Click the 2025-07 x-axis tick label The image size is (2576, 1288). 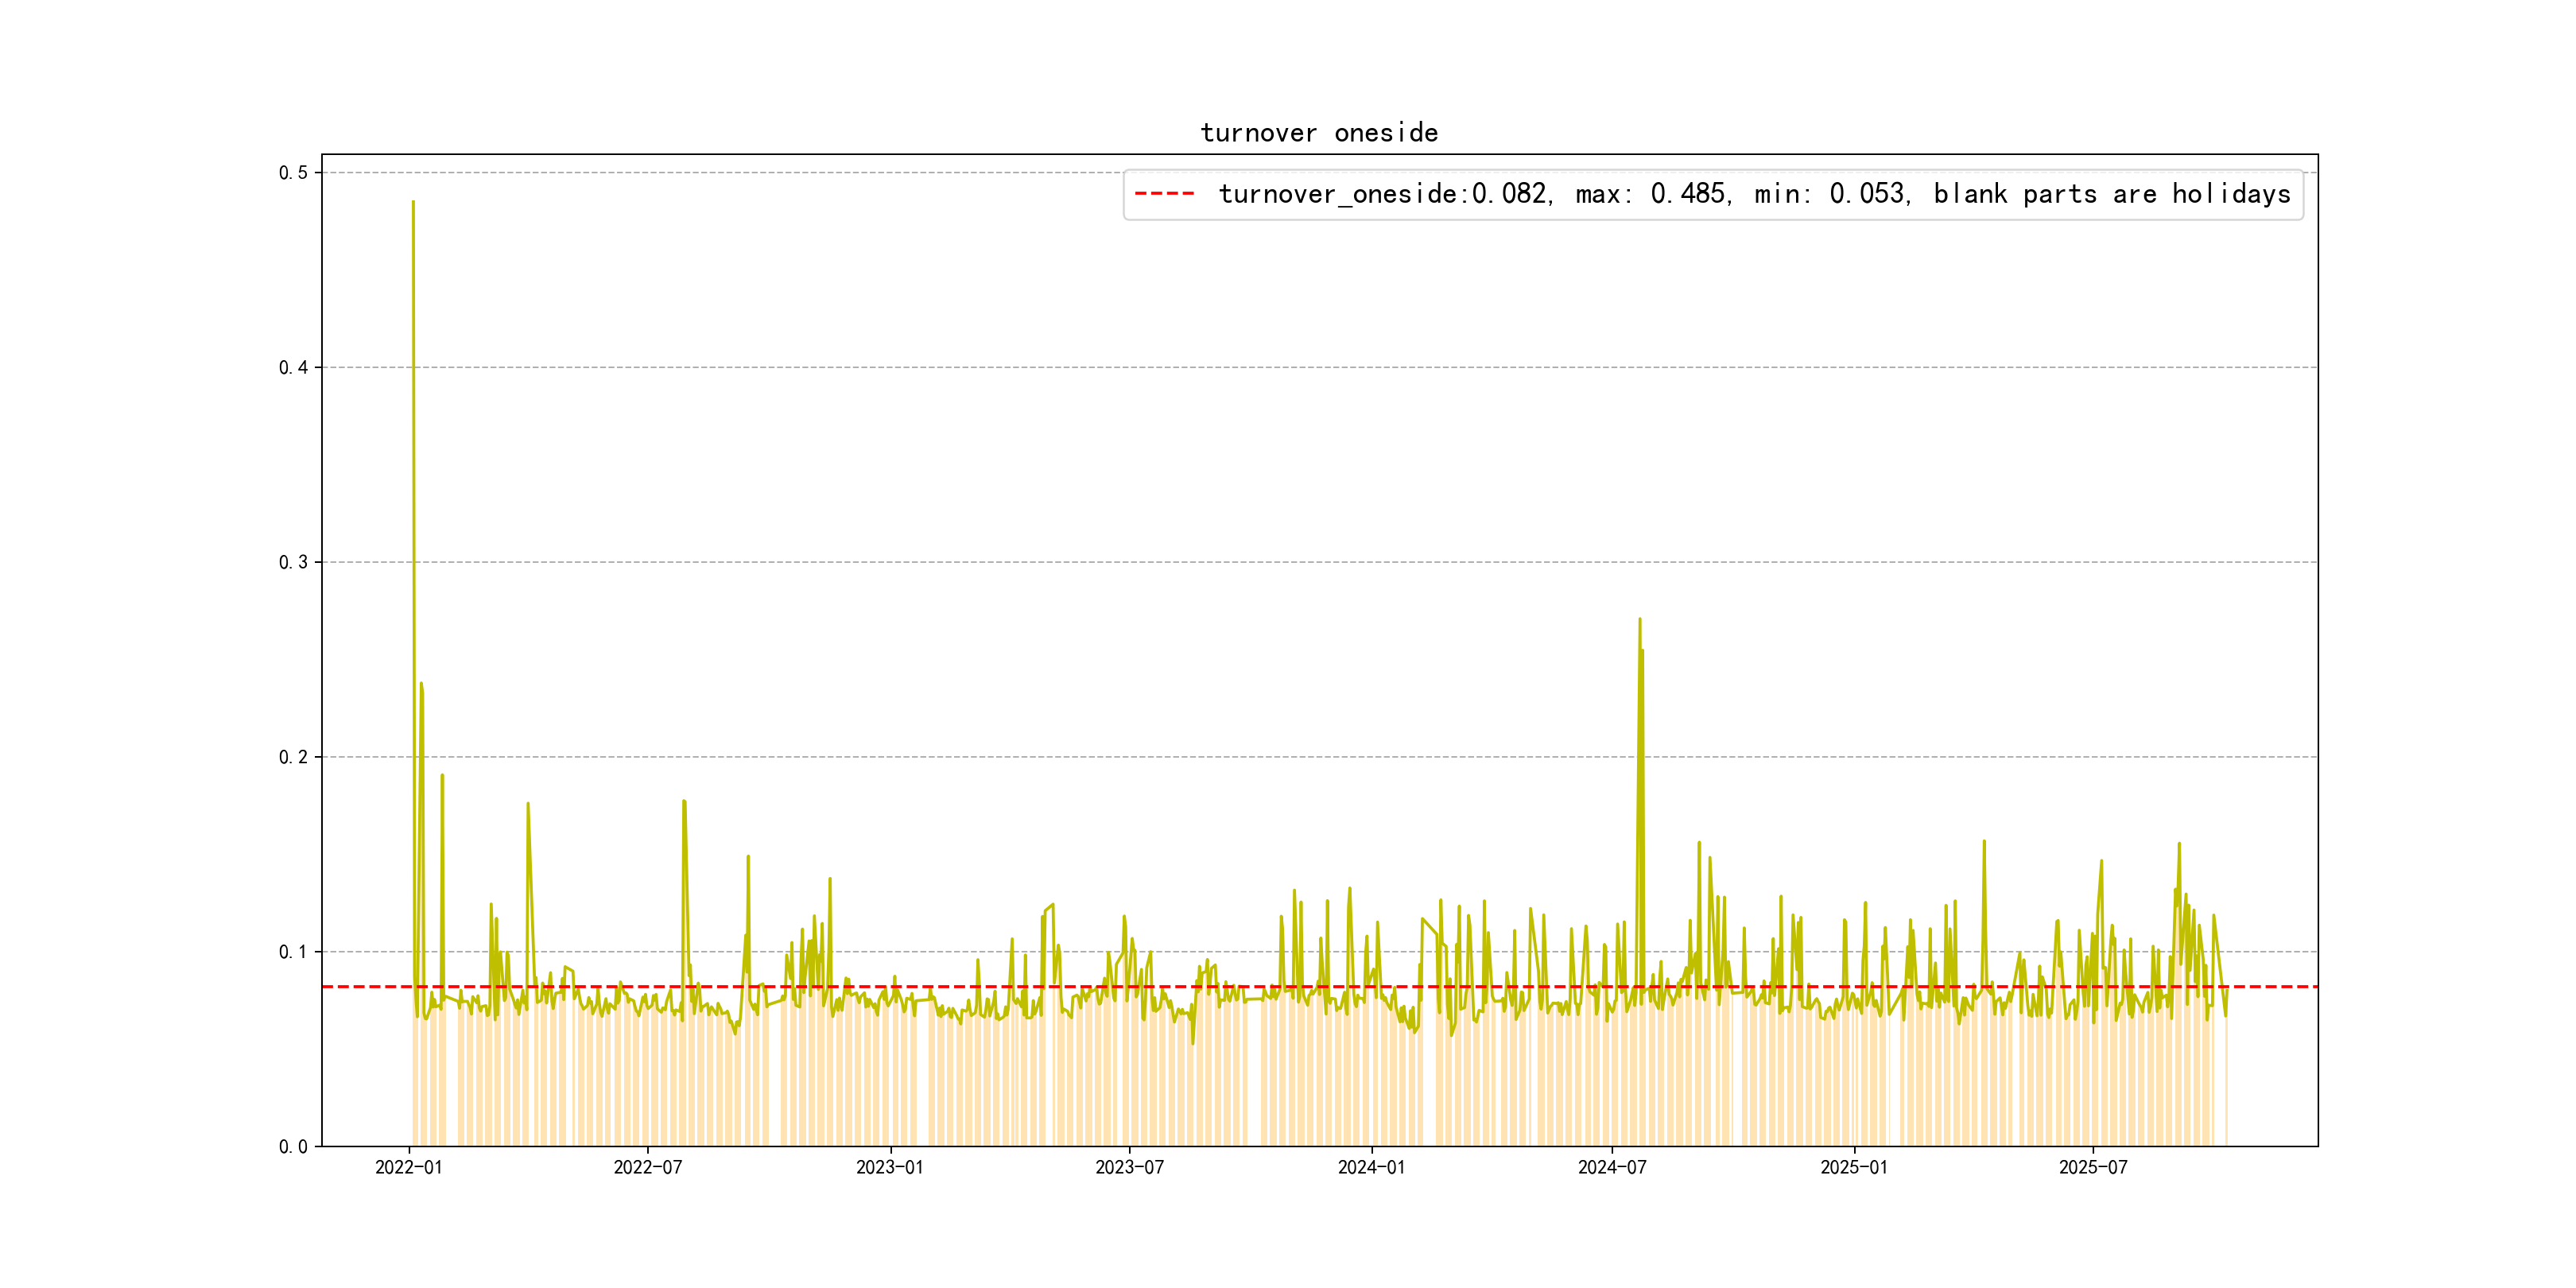[x=2093, y=1167]
